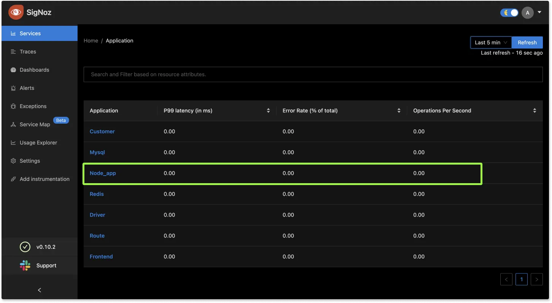552x303 pixels.
Task: Open Settings from the sidebar
Action: 40,161
